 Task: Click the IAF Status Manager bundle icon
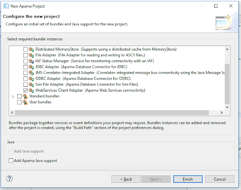pyautogui.click(x=31, y=61)
